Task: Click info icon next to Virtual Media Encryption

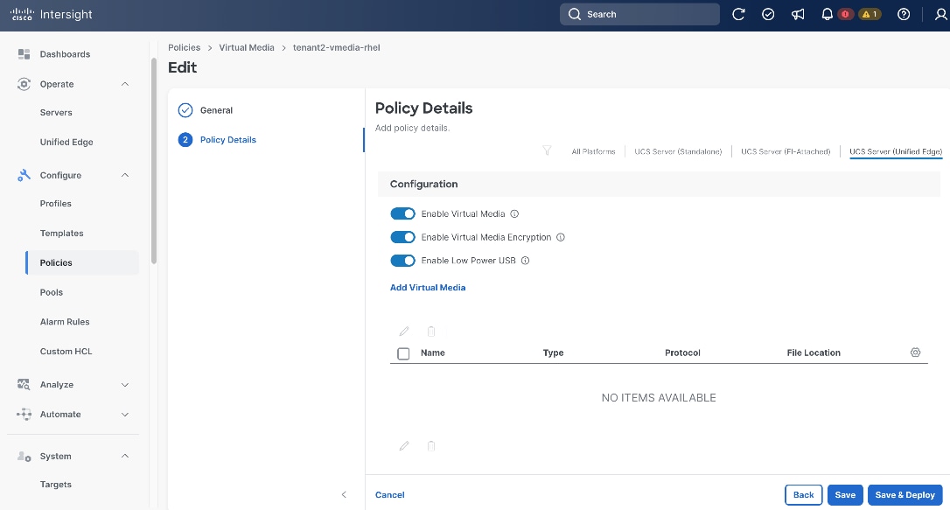Action: click(x=561, y=237)
